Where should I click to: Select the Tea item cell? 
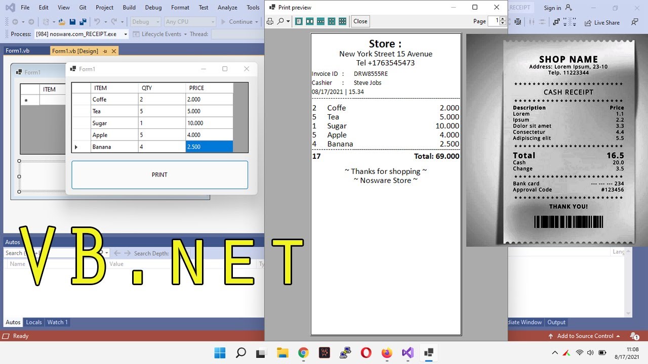(114, 111)
